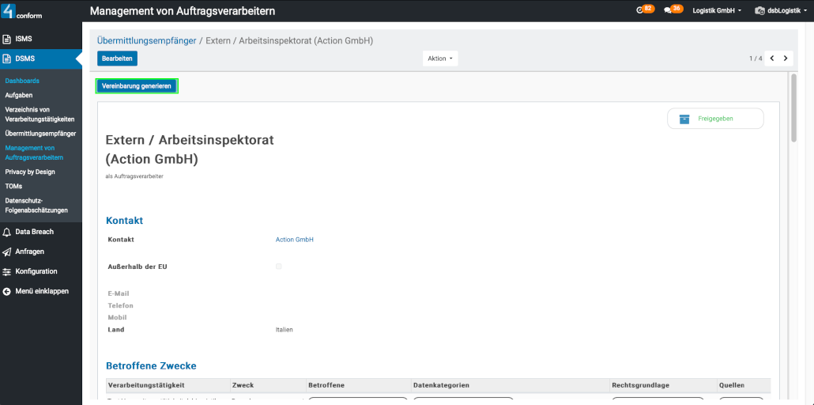
Task: Click the Data Breach bell icon
Action: click(x=7, y=232)
